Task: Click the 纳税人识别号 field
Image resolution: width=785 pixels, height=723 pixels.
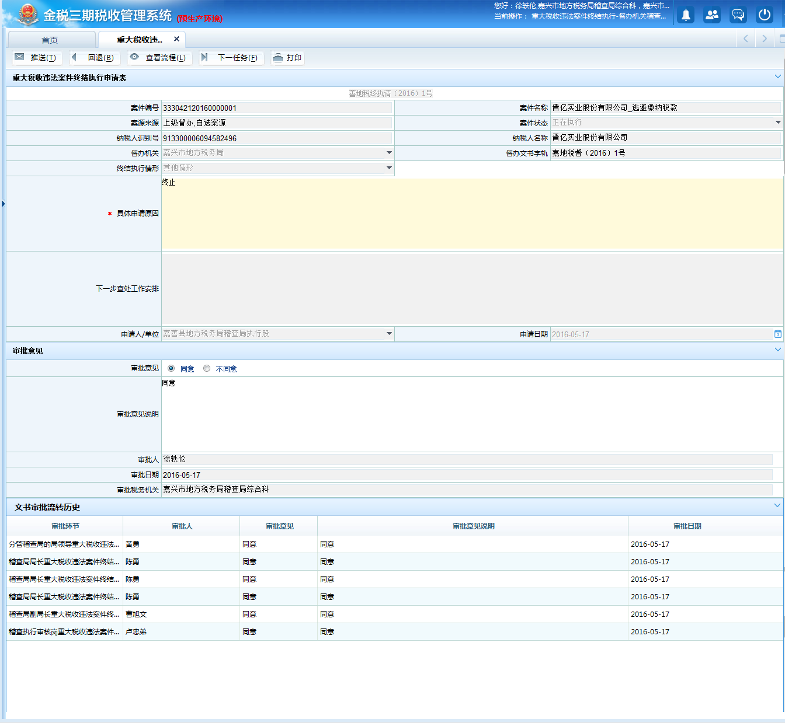Action: 277,138
